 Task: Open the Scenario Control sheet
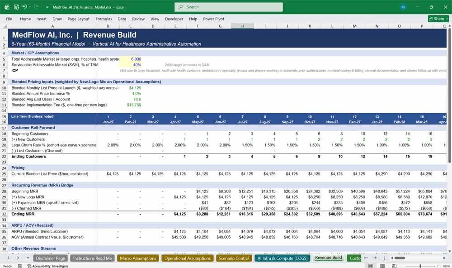pyautogui.click(x=234, y=258)
